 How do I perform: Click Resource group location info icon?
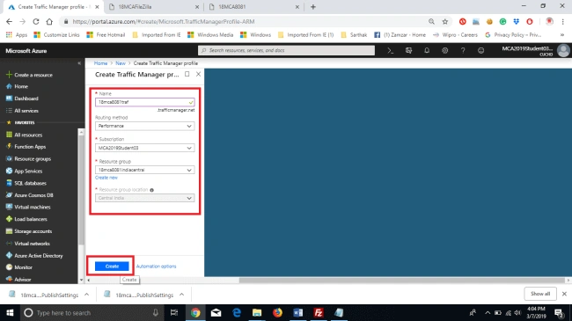151,190
